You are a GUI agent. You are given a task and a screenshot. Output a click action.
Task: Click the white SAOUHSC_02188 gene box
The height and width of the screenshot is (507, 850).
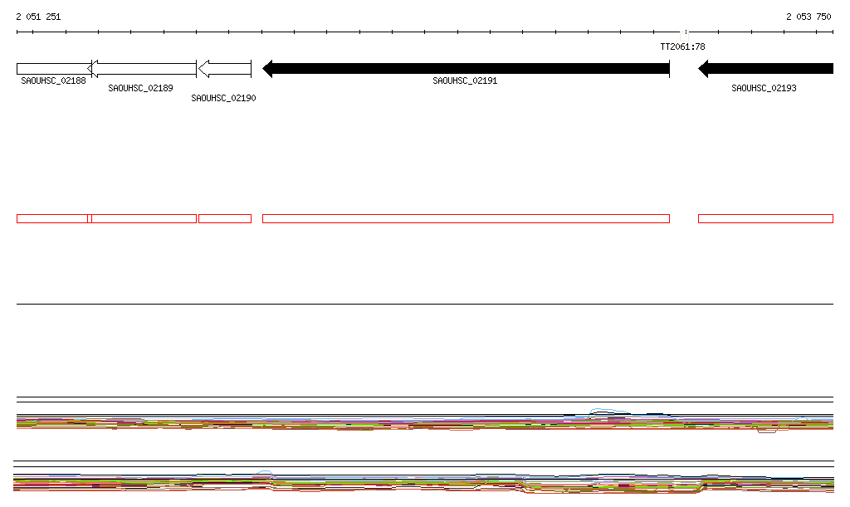(51, 69)
